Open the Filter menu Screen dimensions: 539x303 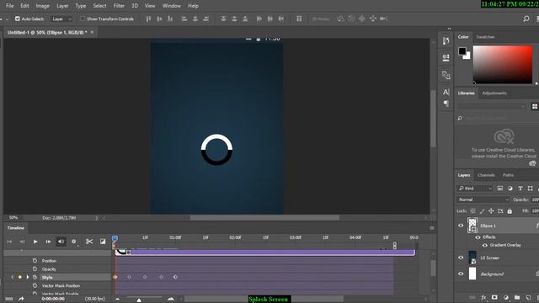click(119, 6)
